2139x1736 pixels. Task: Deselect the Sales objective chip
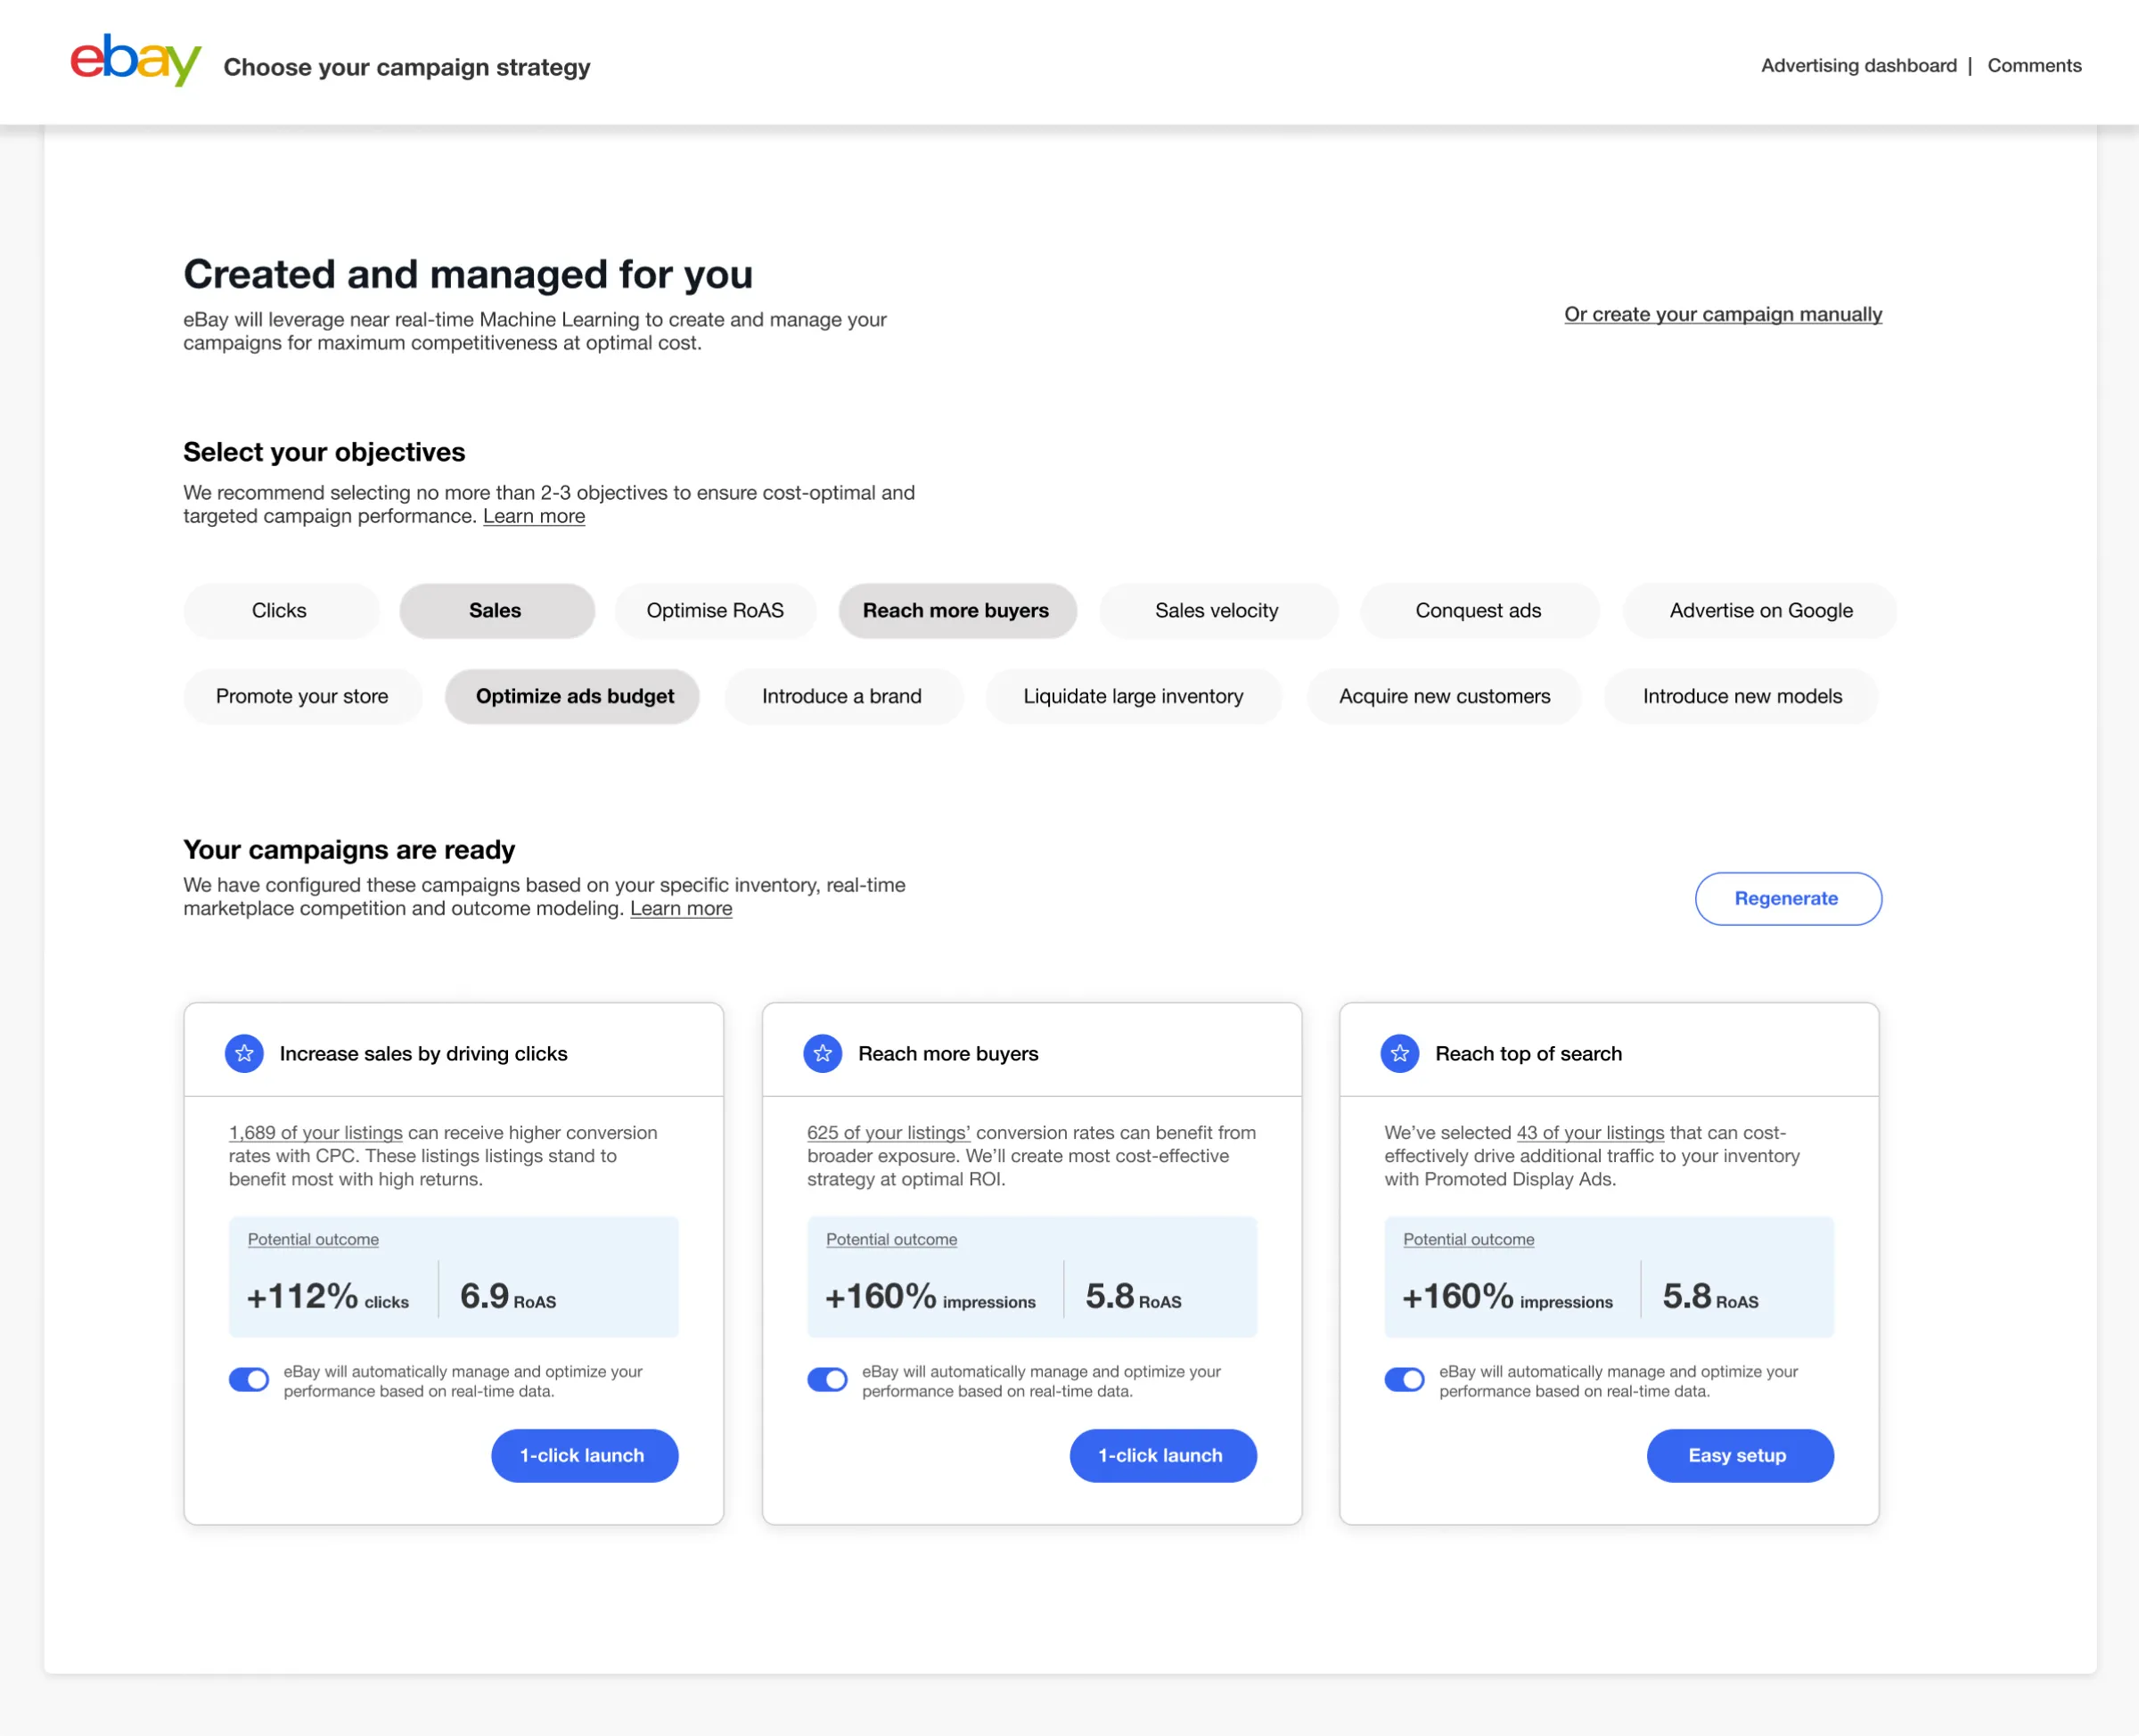point(497,611)
